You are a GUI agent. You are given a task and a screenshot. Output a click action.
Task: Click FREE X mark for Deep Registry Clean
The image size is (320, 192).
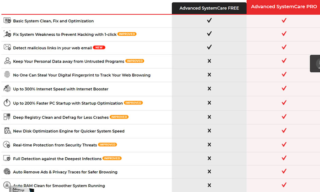pyautogui.click(x=209, y=117)
